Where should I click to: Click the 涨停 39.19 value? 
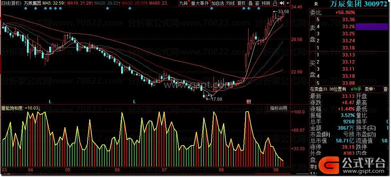point(348,147)
